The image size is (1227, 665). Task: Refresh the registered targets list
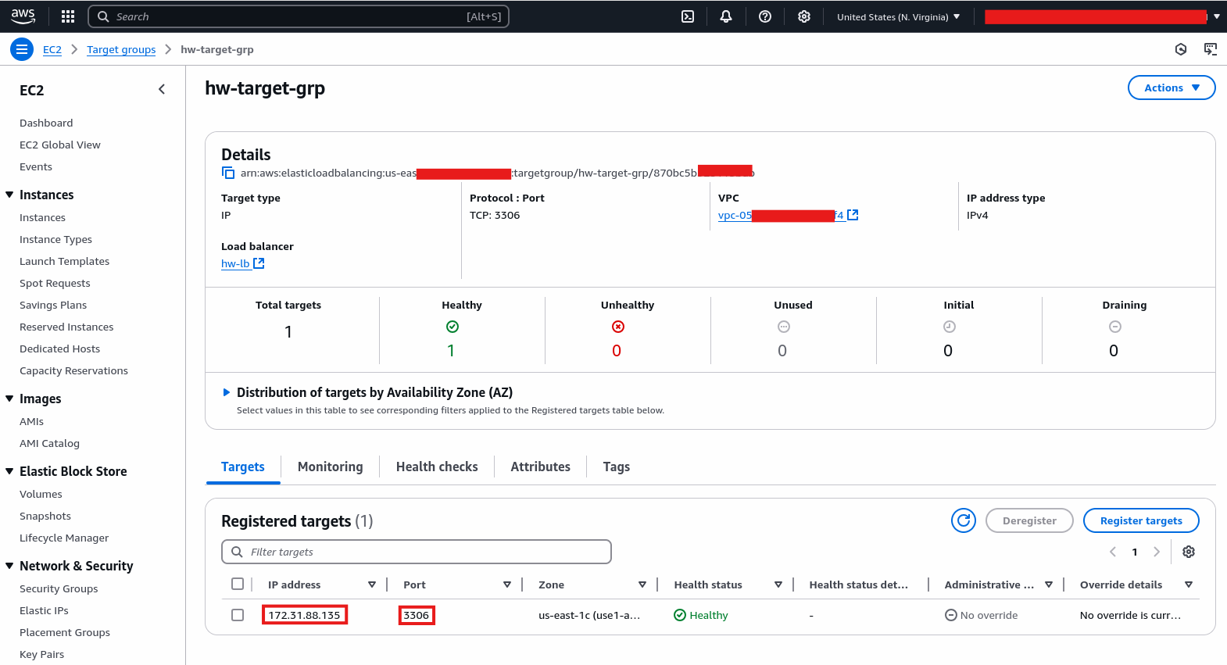coord(963,520)
